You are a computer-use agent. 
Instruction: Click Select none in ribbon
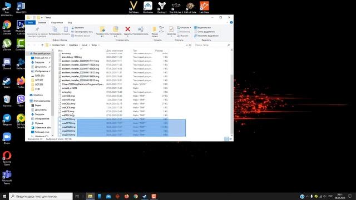coord(204,32)
